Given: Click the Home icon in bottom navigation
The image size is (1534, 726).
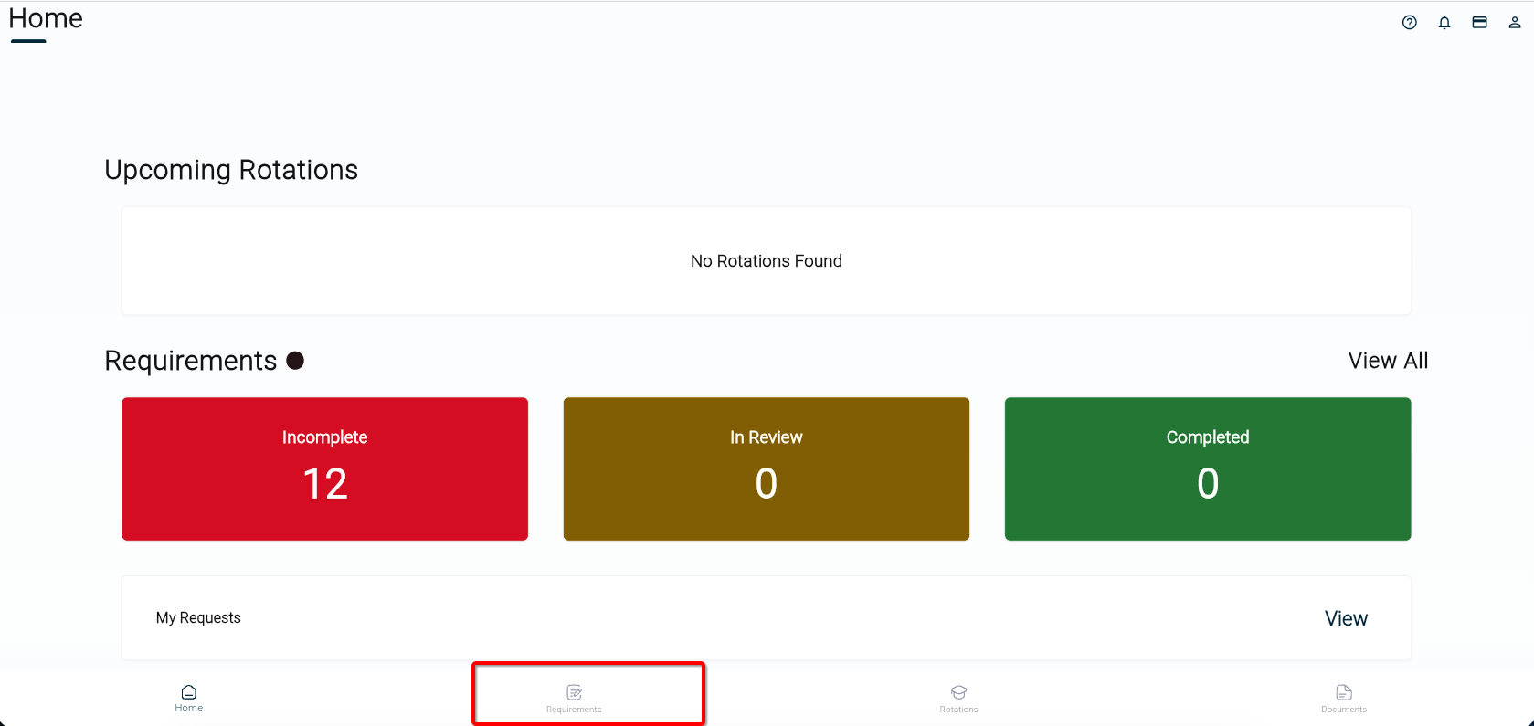Looking at the screenshot, I should [x=189, y=692].
